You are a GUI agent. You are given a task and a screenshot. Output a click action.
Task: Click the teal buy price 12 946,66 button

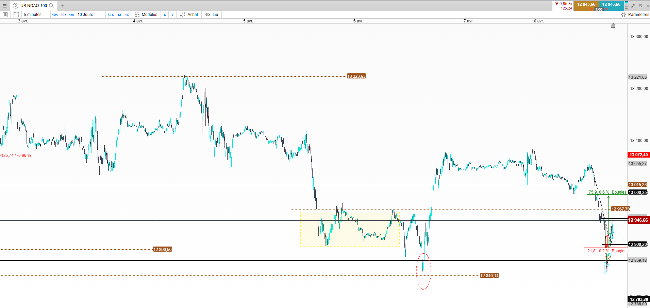click(612, 4)
